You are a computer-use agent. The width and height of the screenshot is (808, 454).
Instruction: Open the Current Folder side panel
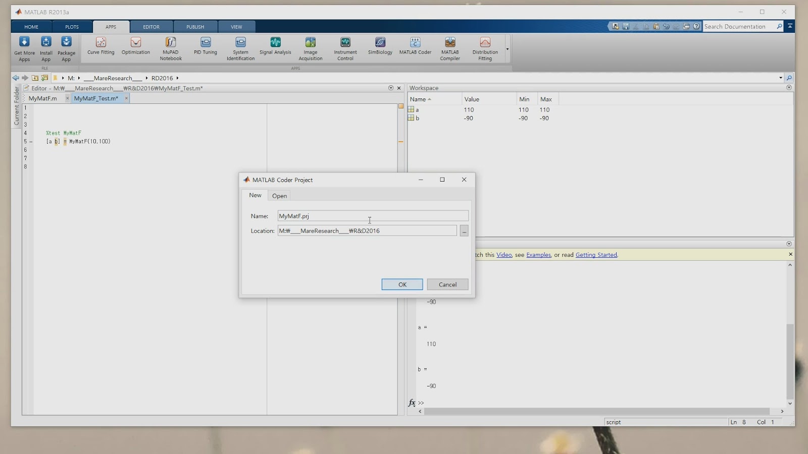(x=16, y=106)
